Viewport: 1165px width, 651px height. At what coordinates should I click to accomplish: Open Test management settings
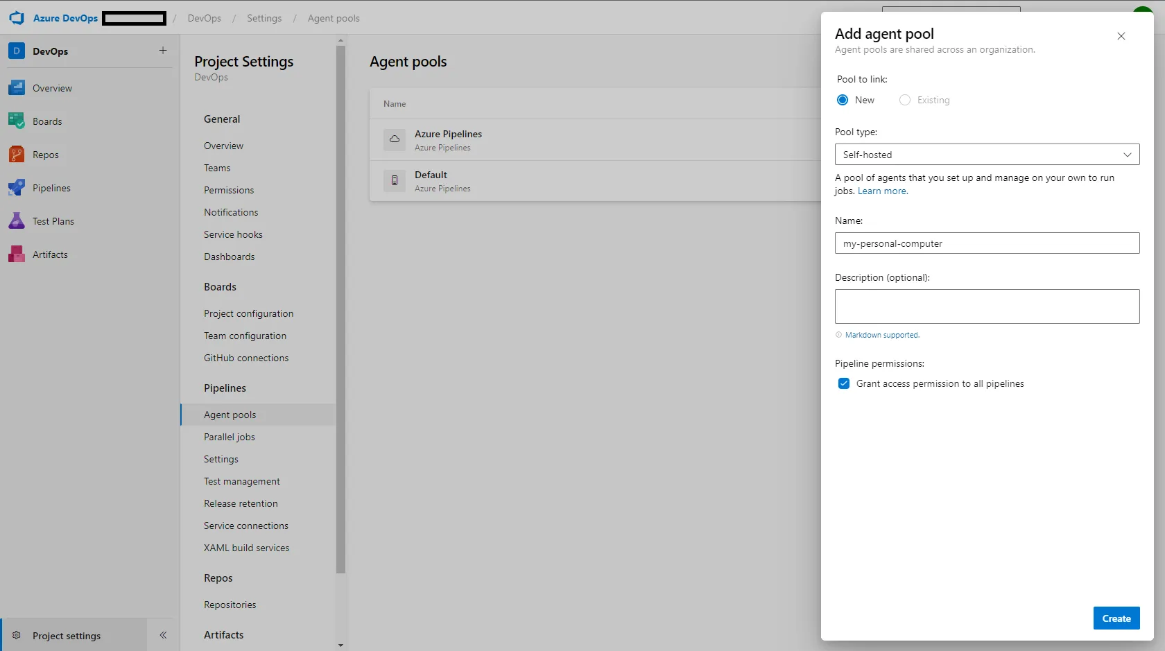click(x=242, y=481)
